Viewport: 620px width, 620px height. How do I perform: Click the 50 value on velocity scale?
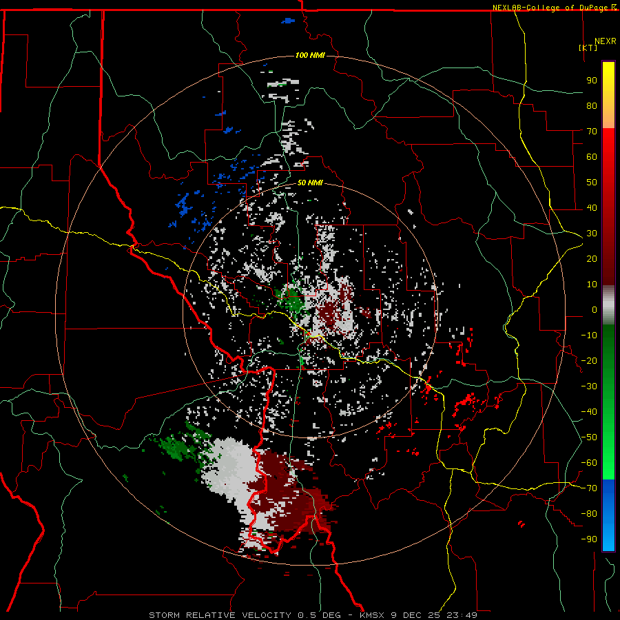(x=592, y=183)
